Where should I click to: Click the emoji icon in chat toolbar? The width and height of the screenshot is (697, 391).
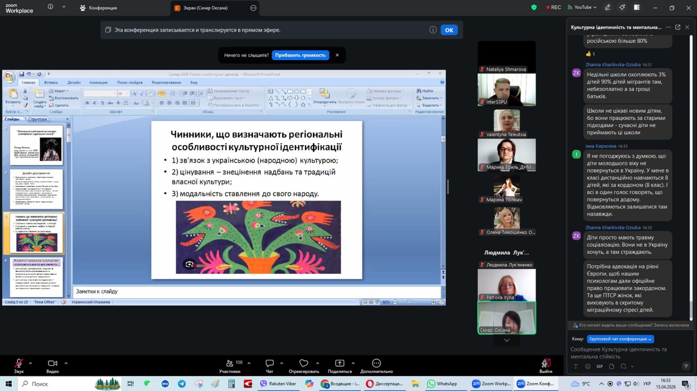pyautogui.click(x=588, y=366)
